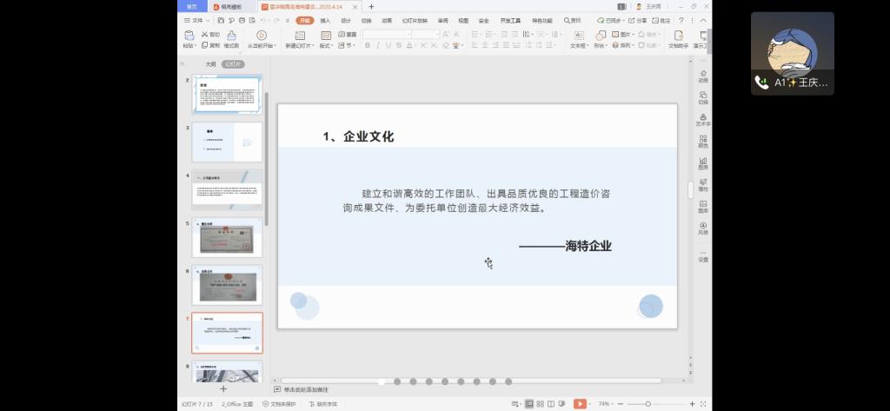
Task: Open the 74% zoom level dropdown
Action: pyautogui.click(x=606, y=404)
